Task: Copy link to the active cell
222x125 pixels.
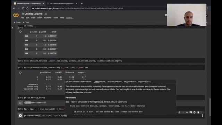Action: [x=187, y=112]
